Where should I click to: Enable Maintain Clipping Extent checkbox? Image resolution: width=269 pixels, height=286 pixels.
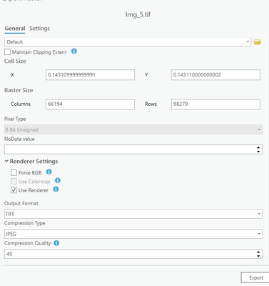[x=7, y=52]
